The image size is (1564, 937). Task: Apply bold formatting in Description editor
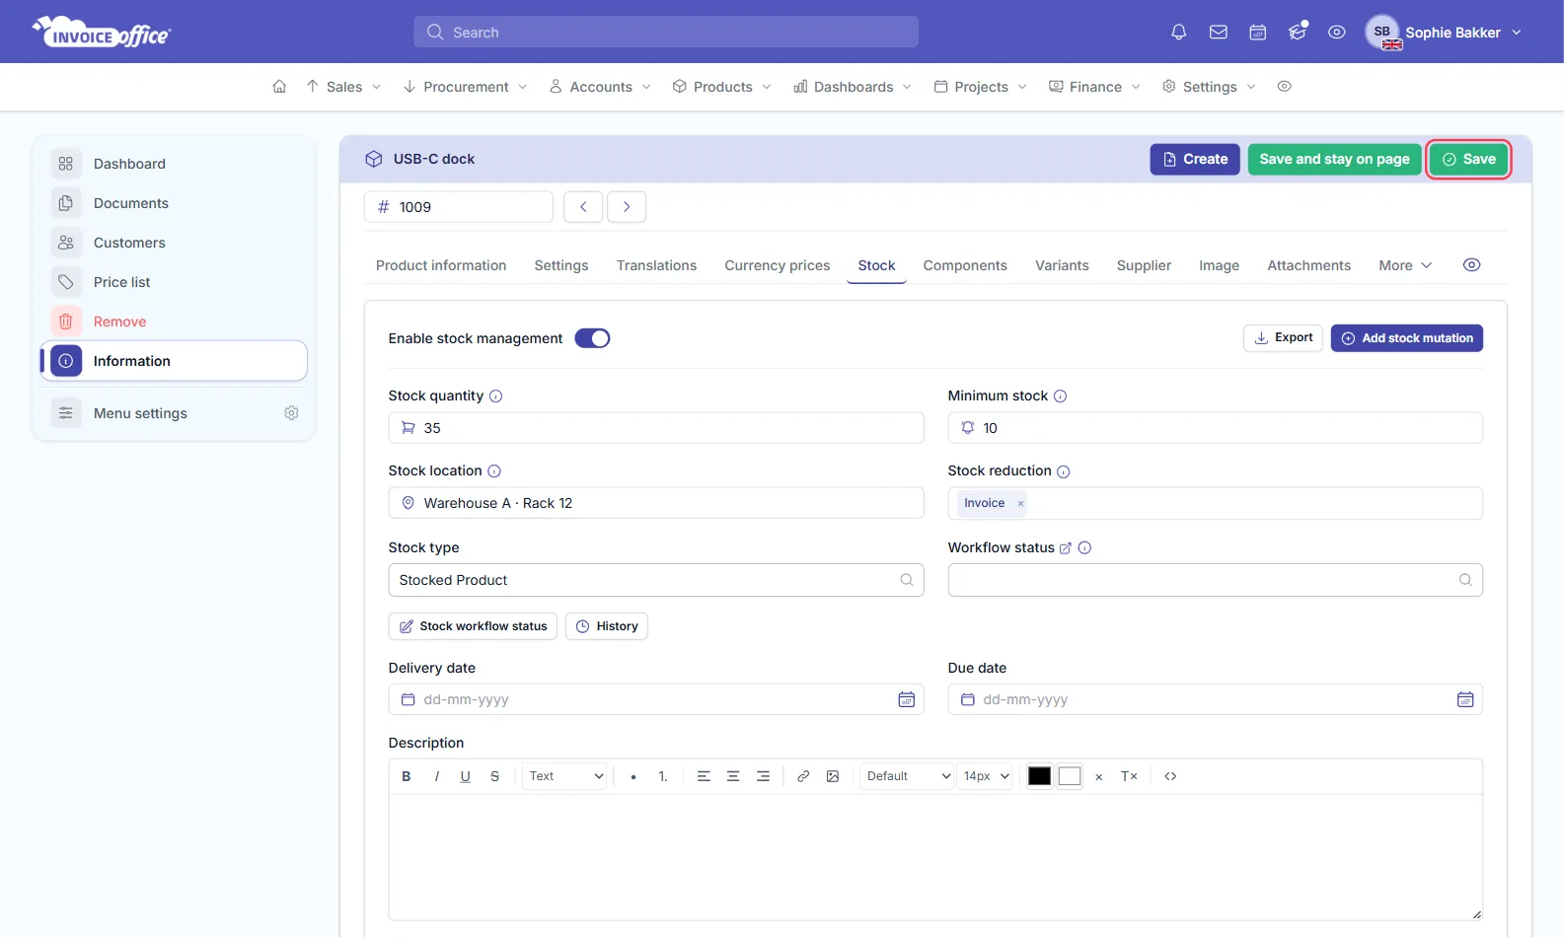[x=407, y=777]
